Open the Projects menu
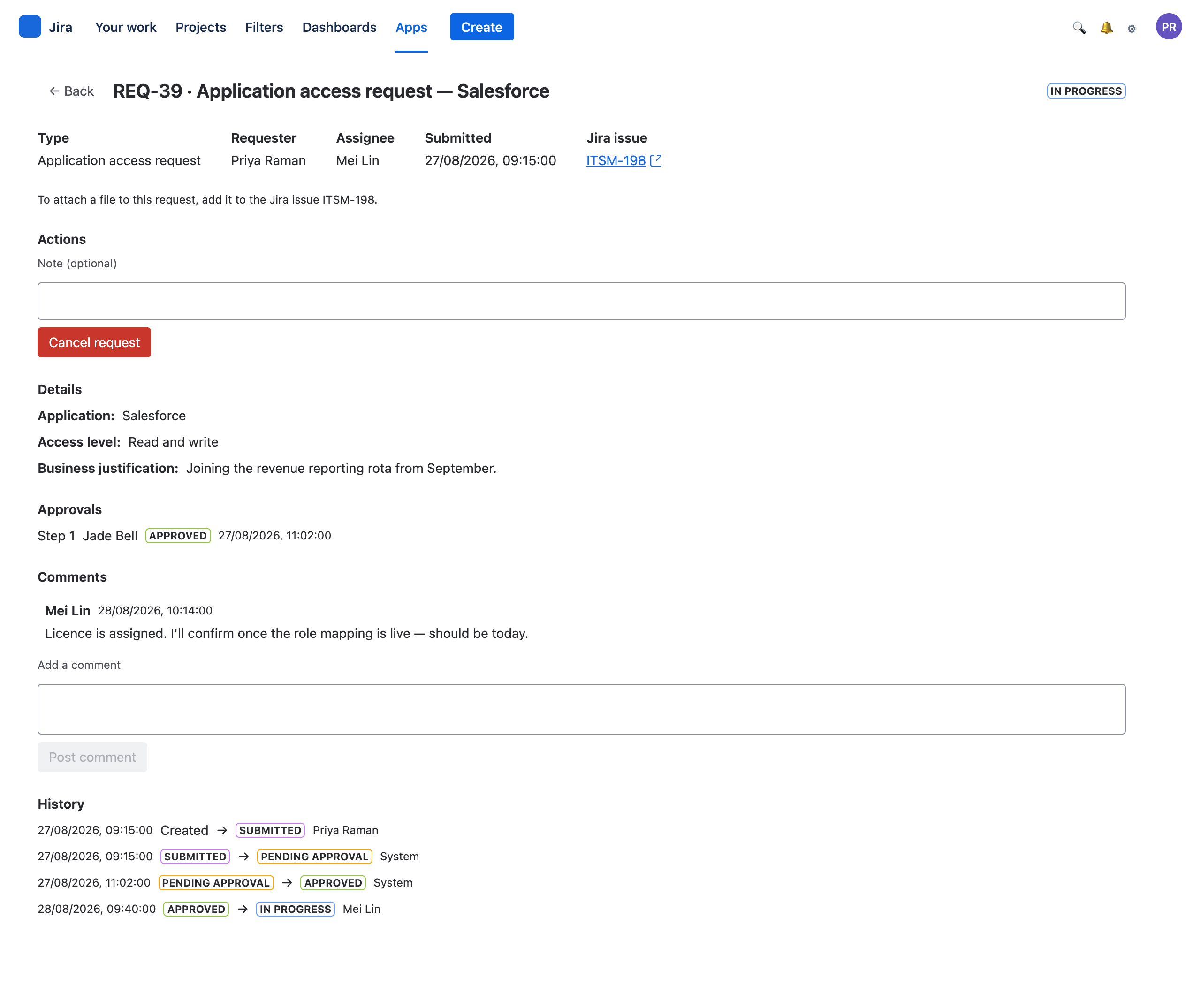The image size is (1201, 986). click(x=200, y=27)
